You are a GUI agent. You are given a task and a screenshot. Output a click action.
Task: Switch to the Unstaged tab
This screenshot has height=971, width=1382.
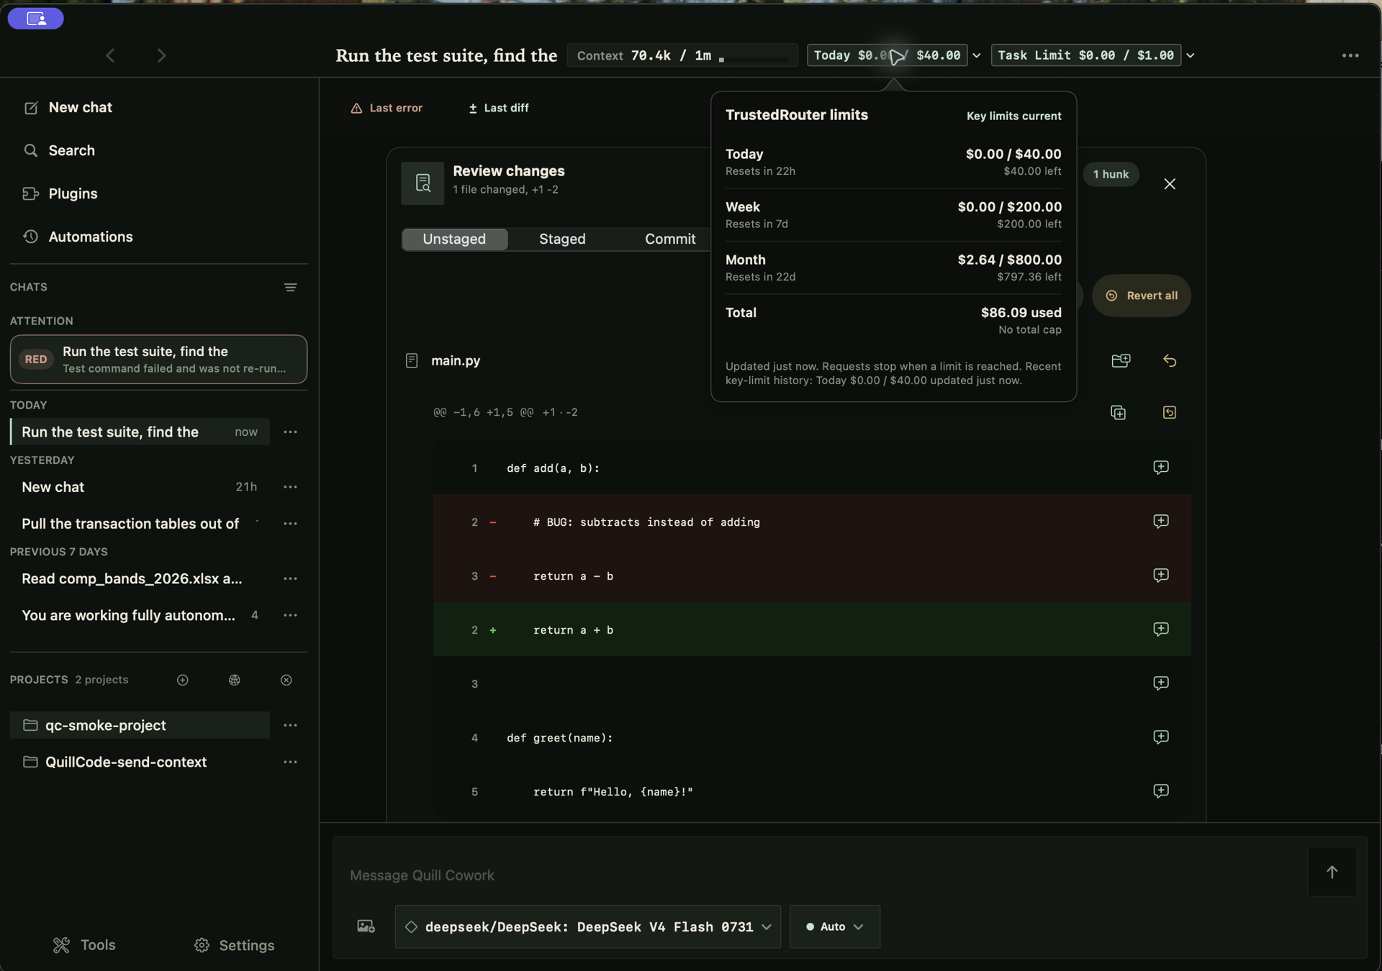tap(454, 239)
